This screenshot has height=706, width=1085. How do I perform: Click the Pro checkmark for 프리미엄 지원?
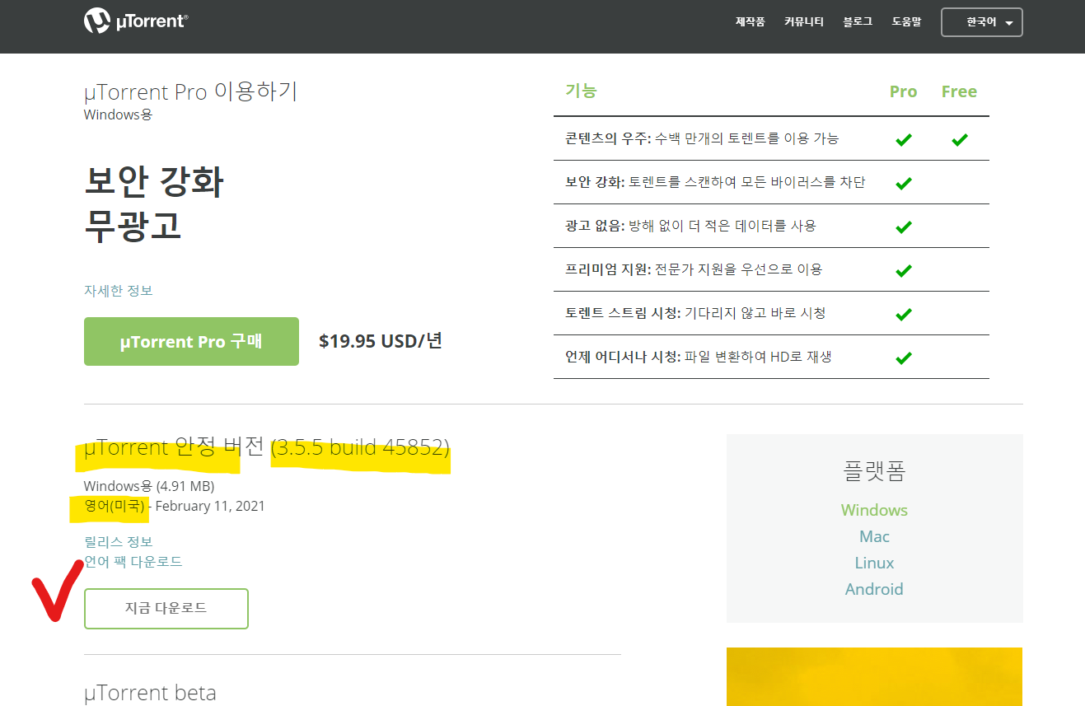903,270
